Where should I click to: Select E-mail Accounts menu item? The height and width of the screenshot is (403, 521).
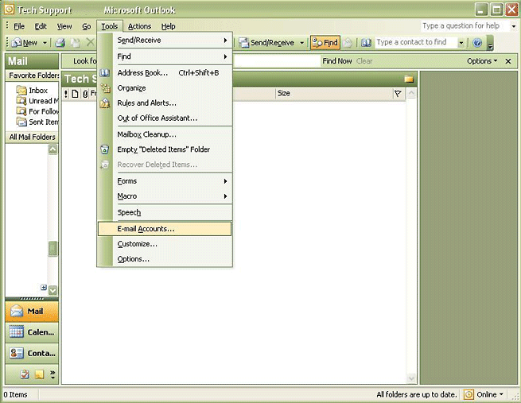click(x=146, y=229)
